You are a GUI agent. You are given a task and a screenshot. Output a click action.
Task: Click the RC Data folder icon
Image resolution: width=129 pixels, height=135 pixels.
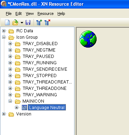(11, 31)
